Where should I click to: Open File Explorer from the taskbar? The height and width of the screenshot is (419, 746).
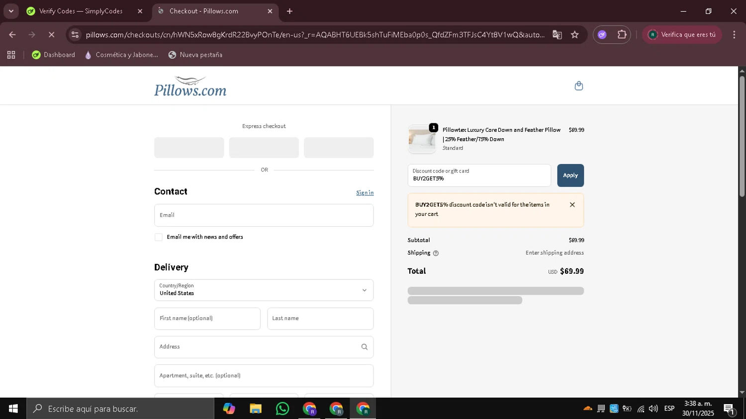(x=256, y=409)
